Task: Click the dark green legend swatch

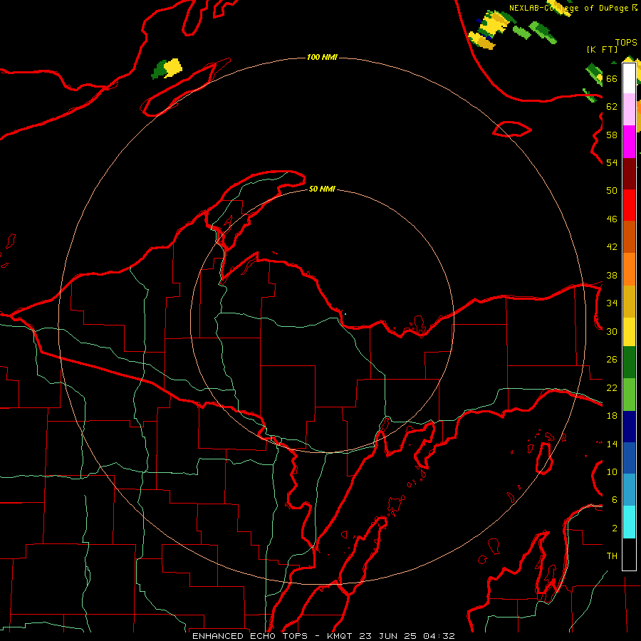Action: click(629, 363)
